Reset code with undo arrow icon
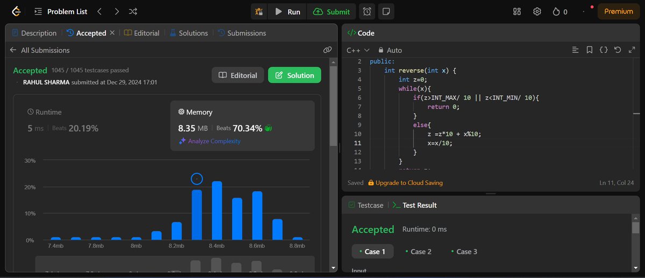The height and width of the screenshot is (278, 645). tap(618, 50)
